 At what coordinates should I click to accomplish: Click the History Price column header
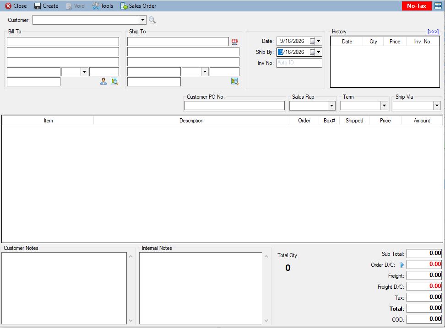click(x=395, y=42)
